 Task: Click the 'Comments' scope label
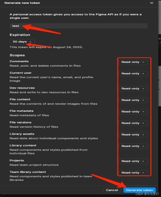(x=19, y=61)
